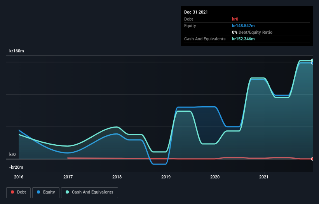Screen dimensions: 319x204
Task: Click the red Debt legend dot
Action: (x=12, y=192)
